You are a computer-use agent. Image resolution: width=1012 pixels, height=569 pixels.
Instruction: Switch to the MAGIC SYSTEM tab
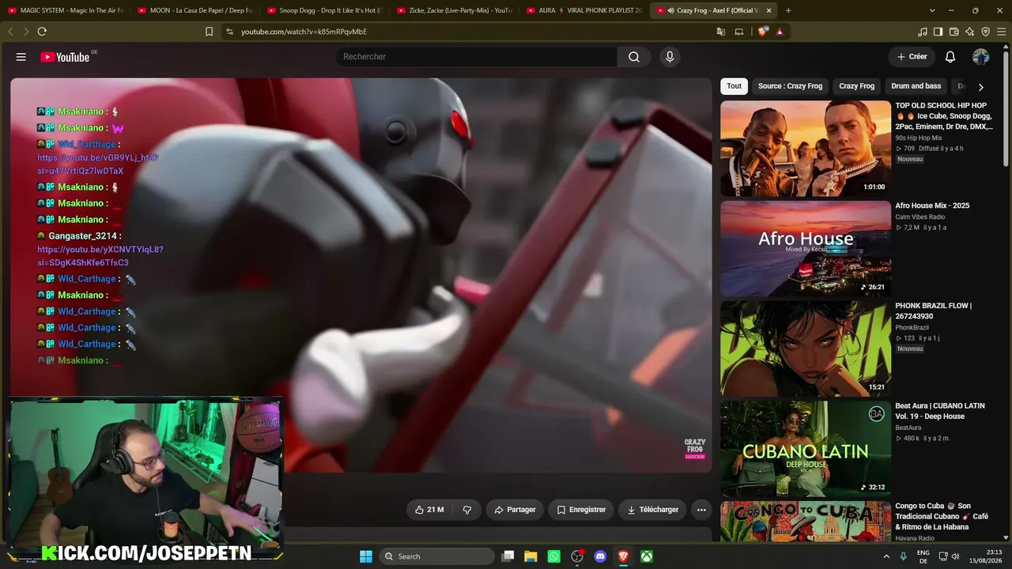pos(65,10)
